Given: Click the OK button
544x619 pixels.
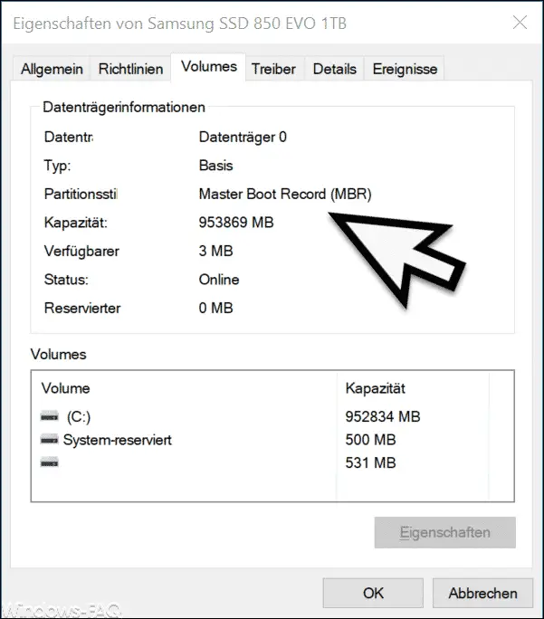Looking at the screenshot, I should pos(373,593).
